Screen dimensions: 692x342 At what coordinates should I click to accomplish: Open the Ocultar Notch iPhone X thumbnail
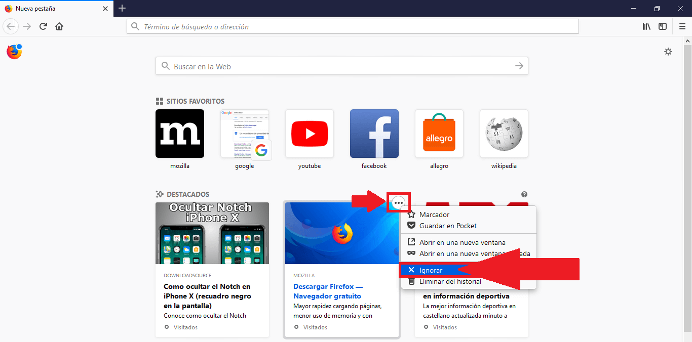pyautogui.click(x=212, y=233)
